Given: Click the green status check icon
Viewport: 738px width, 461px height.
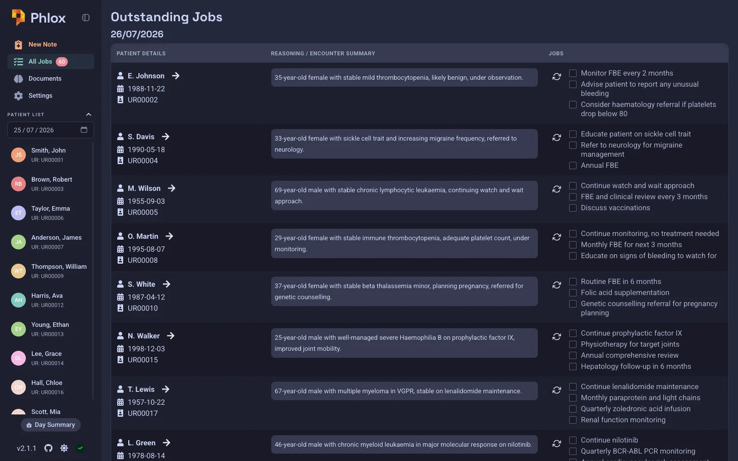Looking at the screenshot, I should (80, 448).
